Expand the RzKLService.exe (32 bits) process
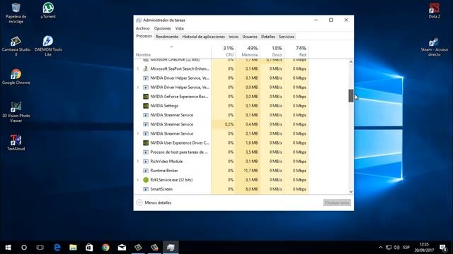 (138, 180)
